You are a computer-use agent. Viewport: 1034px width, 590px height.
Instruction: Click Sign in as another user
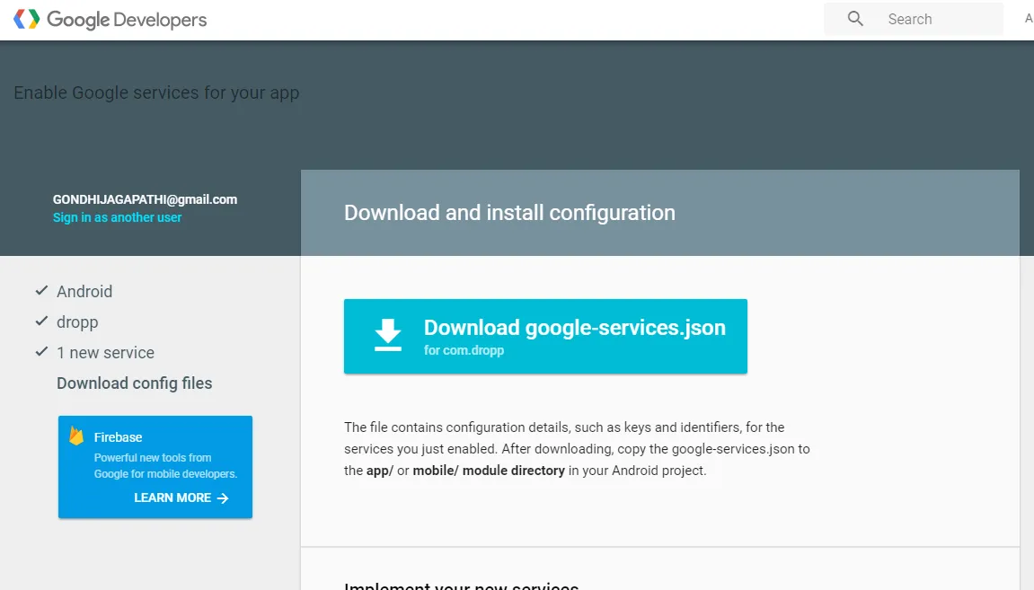tap(117, 217)
